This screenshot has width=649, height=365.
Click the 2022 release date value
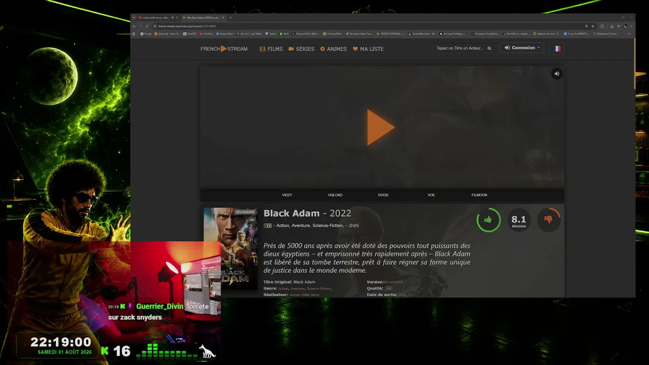[x=403, y=295]
